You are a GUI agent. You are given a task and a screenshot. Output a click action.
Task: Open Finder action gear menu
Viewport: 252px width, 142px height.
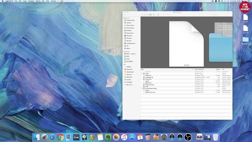pyautogui.click(x=158, y=15)
